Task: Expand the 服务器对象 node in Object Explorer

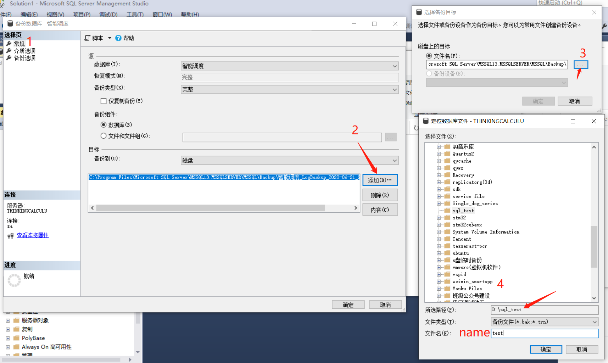Action: (x=8, y=320)
